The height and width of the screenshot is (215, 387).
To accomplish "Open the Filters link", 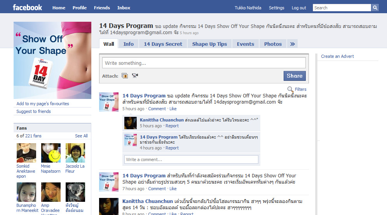I will point(300,89).
